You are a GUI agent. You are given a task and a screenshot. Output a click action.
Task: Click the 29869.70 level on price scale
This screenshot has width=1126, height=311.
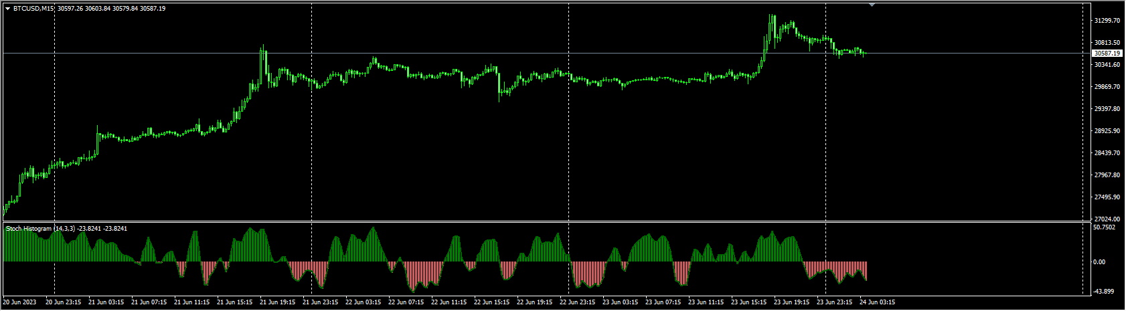[x=1107, y=87]
